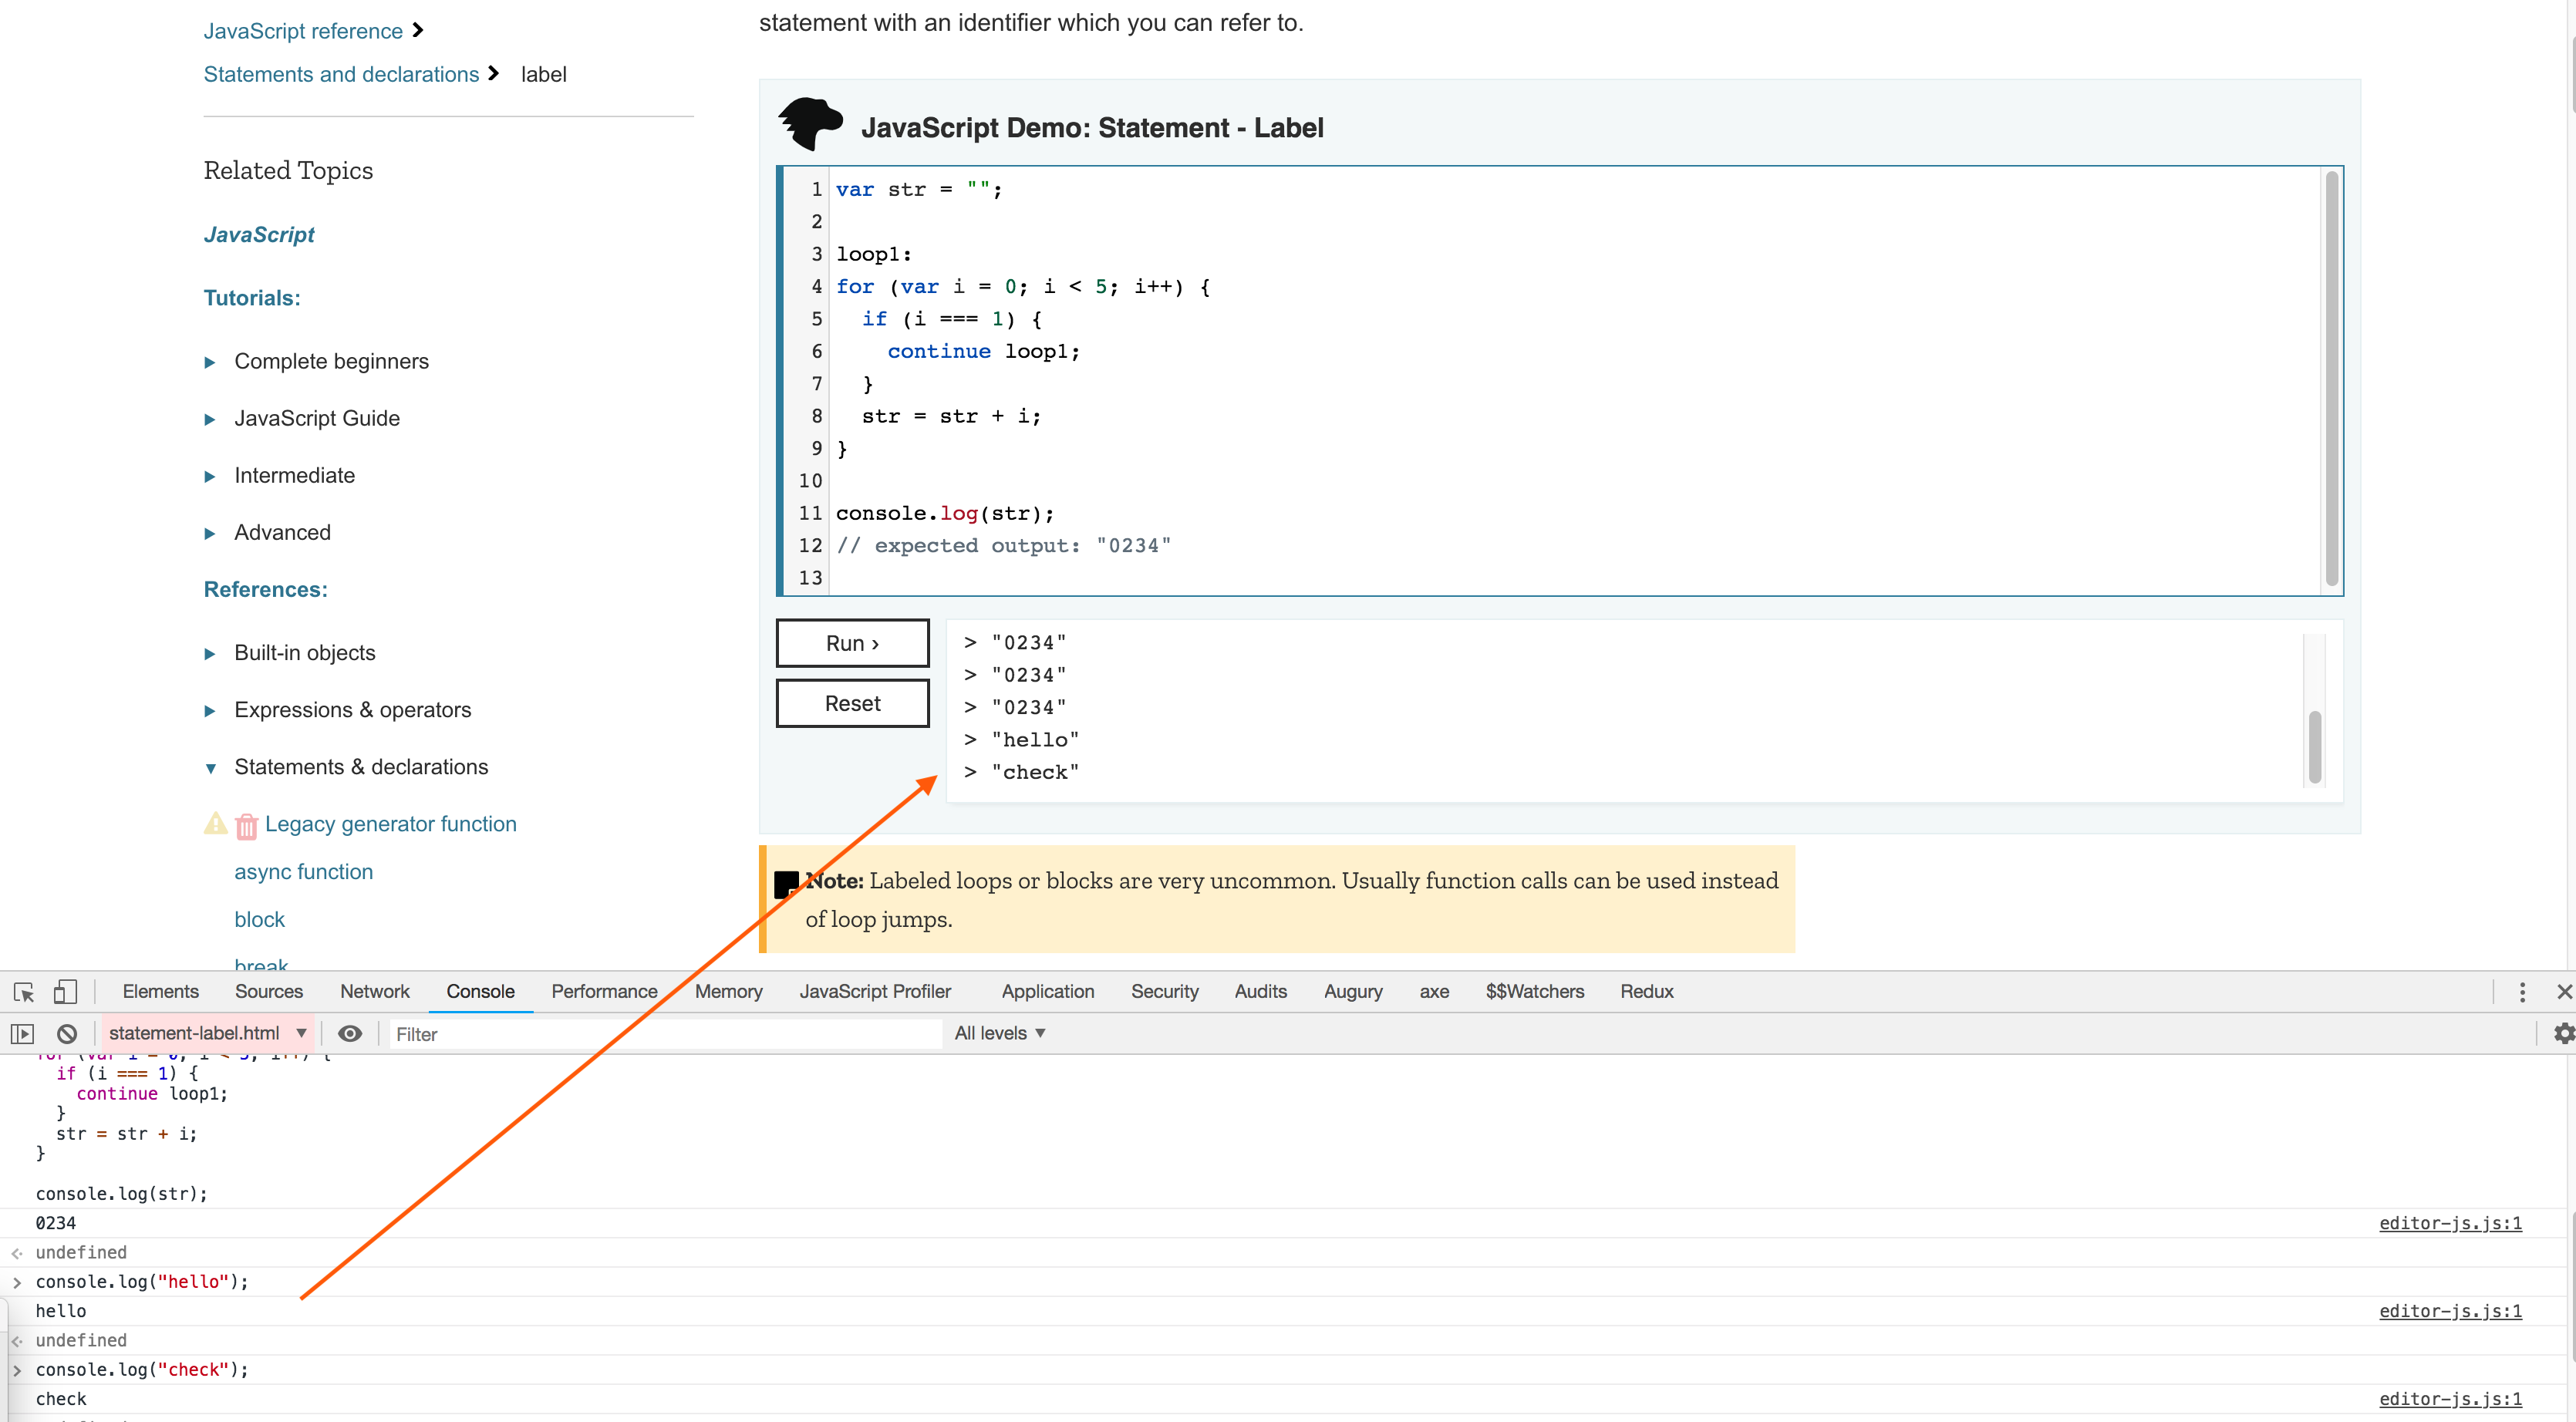
Task: Expand the result arrow beside console.log("hello")
Action: pos(17,1282)
